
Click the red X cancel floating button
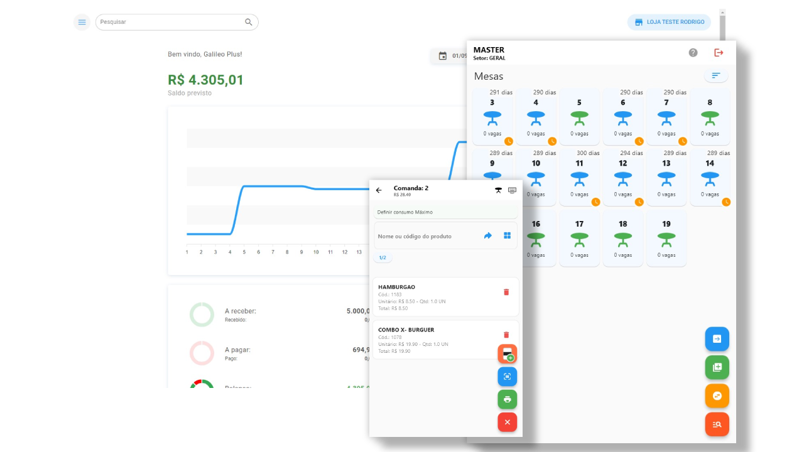click(x=508, y=422)
